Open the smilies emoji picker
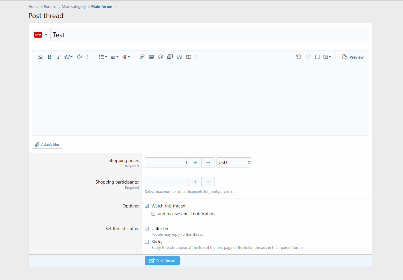The height and width of the screenshot is (280, 403). coord(161,57)
